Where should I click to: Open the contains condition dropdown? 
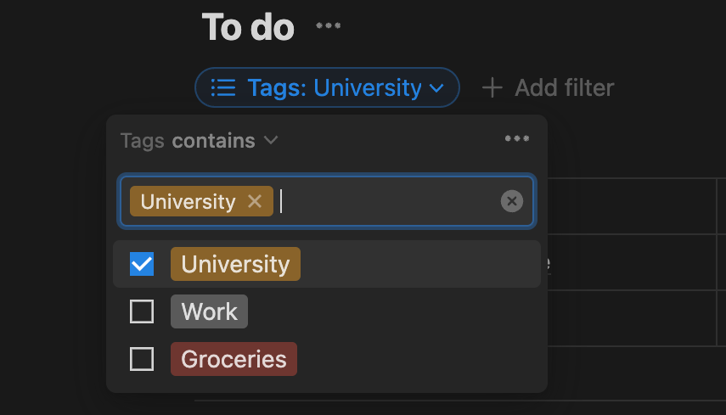click(224, 141)
